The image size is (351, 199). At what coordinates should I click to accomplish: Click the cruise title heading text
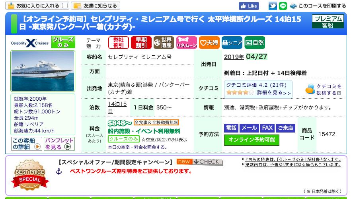pos(160,23)
